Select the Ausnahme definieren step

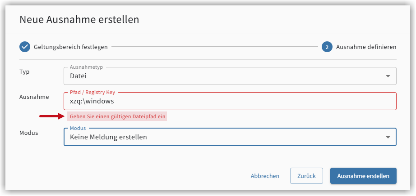coord(366,47)
